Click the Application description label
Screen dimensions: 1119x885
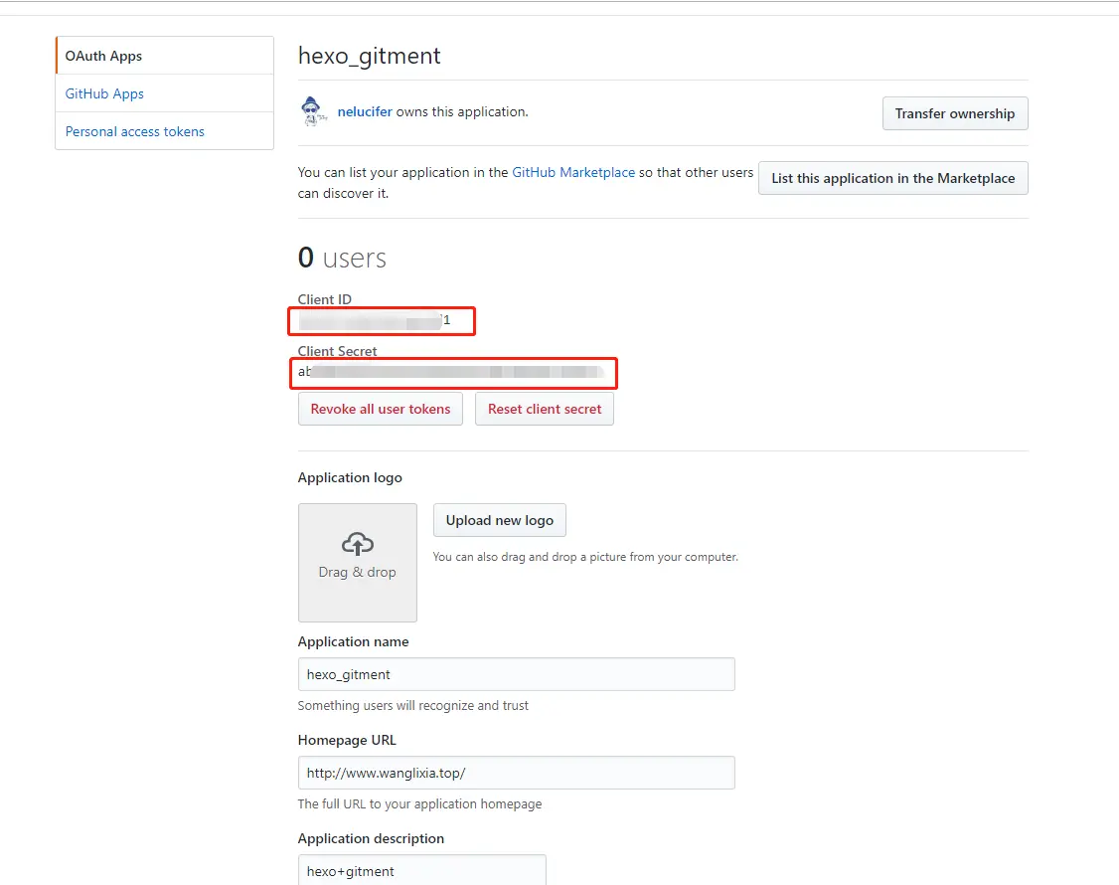pyautogui.click(x=371, y=838)
